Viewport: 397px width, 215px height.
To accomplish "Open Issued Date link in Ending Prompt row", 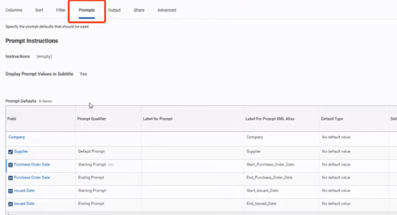I will (24, 203).
